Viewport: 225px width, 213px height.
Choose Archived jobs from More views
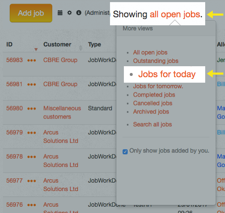[151, 112]
